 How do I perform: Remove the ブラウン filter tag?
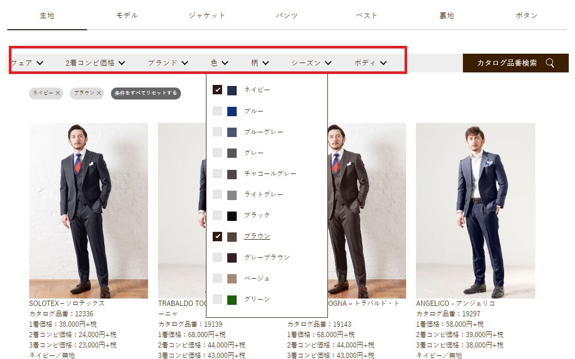click(x=99, y=93)
